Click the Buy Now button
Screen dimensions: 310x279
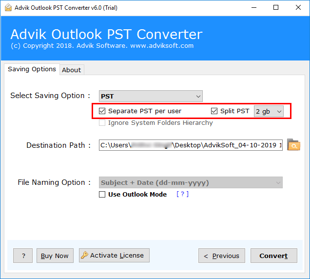(55, 256)
